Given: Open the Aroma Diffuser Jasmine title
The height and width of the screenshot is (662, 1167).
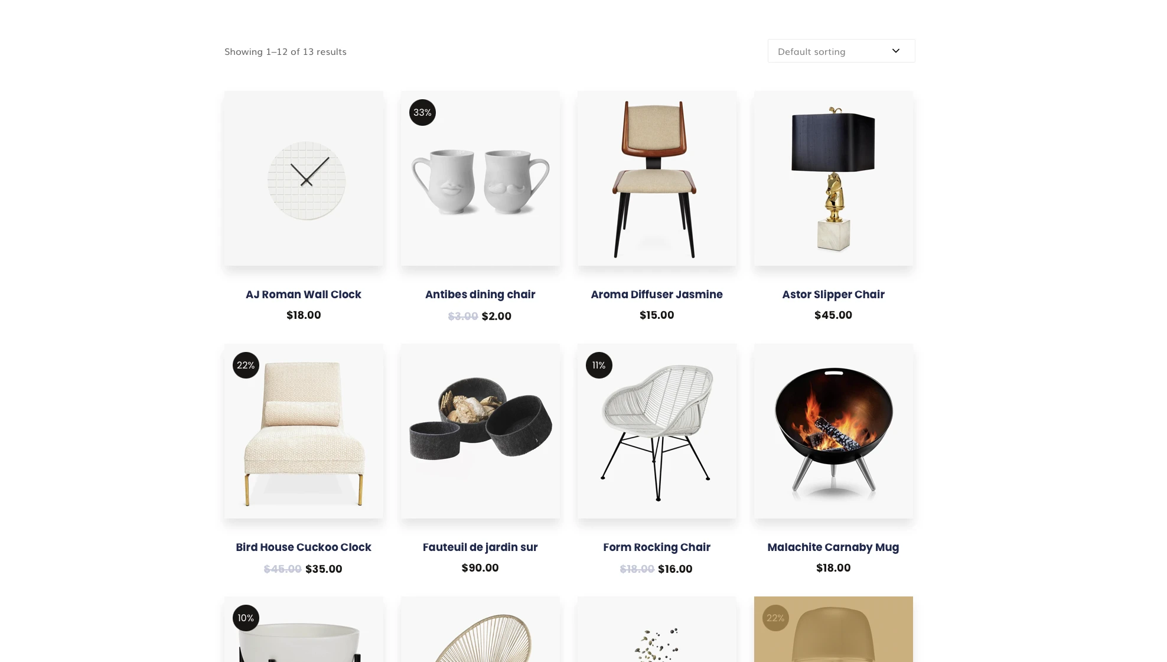Looking at the screenshot, I should pyautogui.click(x=657, y=294).
